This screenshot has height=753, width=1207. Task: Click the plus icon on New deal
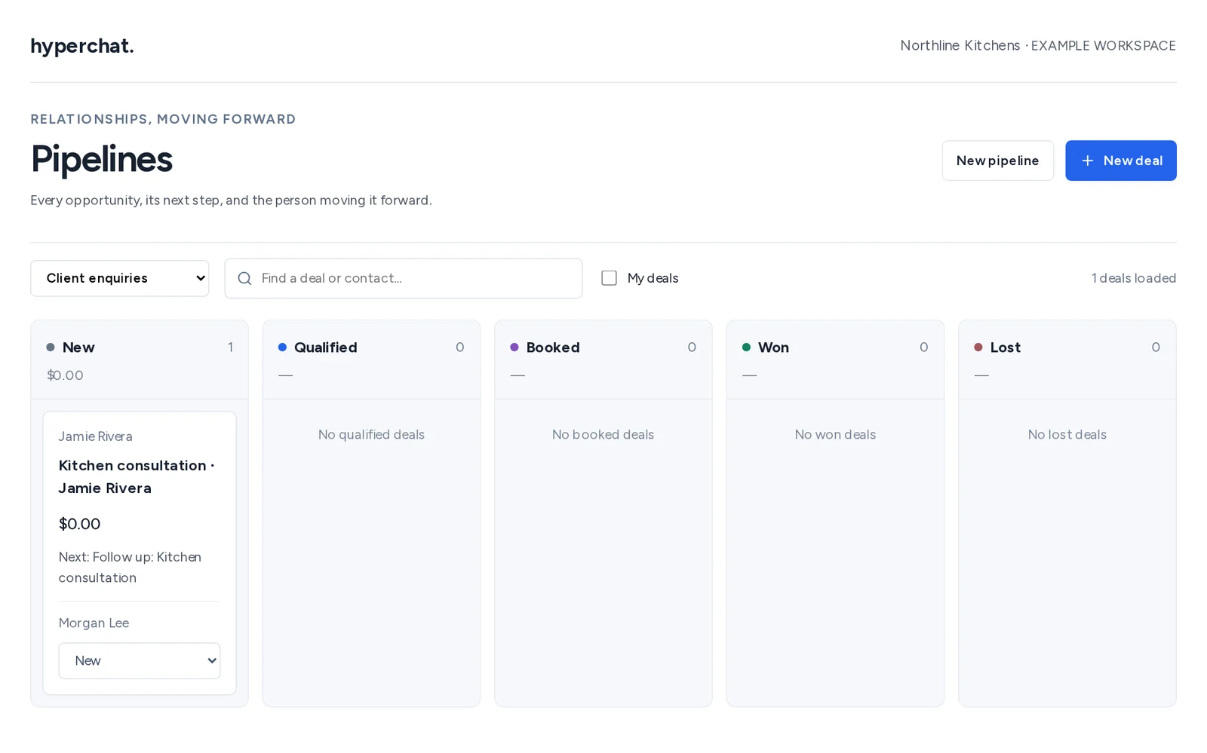tap(1087, 161)
